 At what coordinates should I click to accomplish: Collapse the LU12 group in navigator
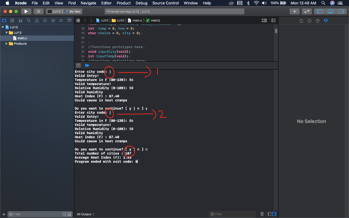coord(6,32)
